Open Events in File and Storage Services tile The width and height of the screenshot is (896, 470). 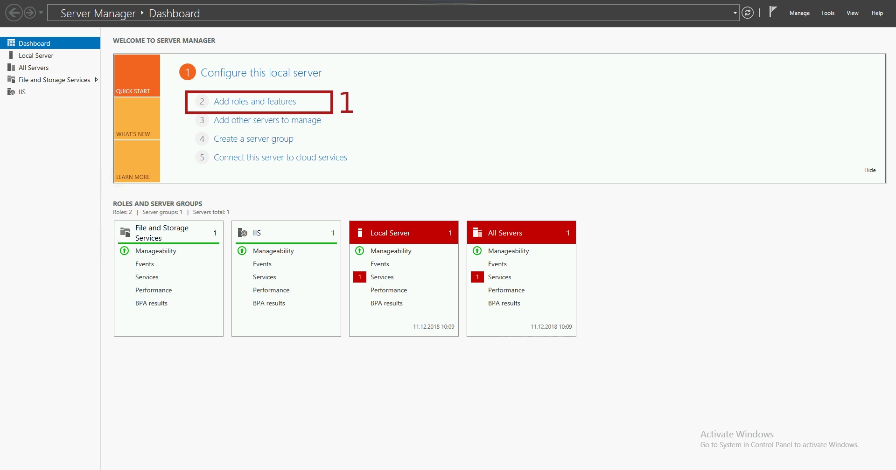point(145,264)
